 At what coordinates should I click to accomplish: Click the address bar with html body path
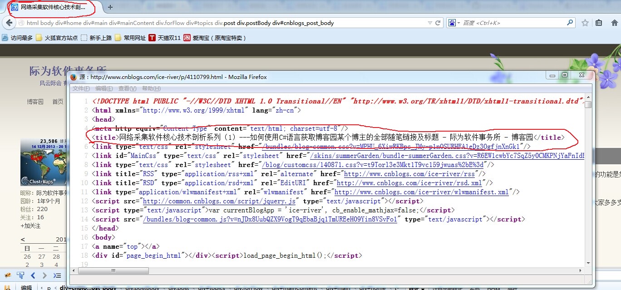pos(222,23)
